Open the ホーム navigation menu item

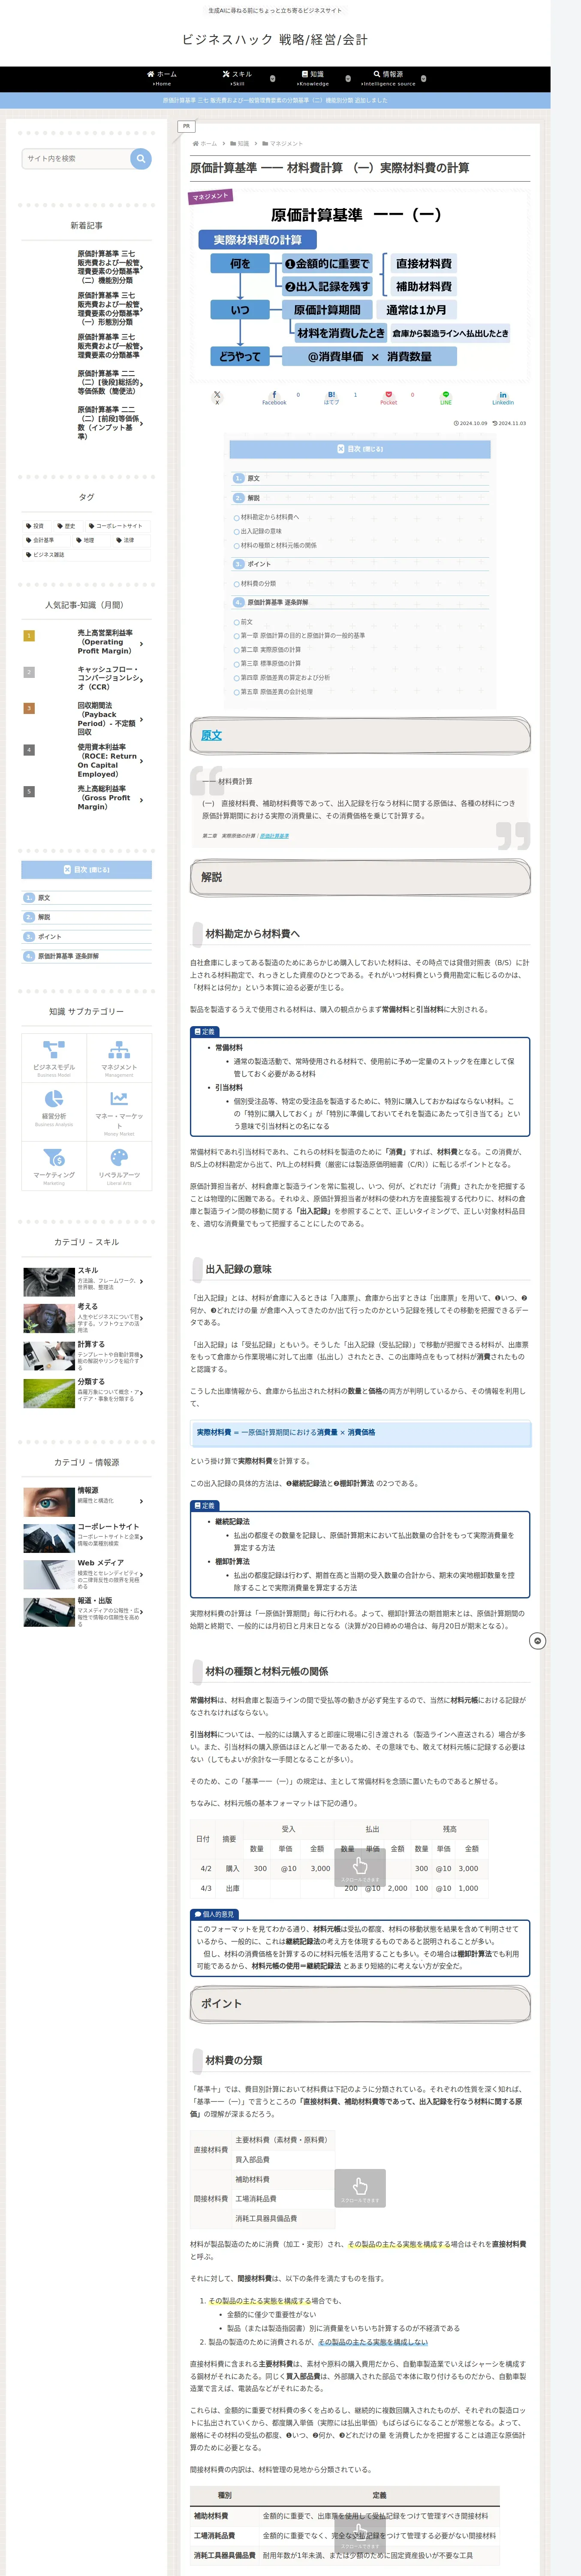click(162, 79)
